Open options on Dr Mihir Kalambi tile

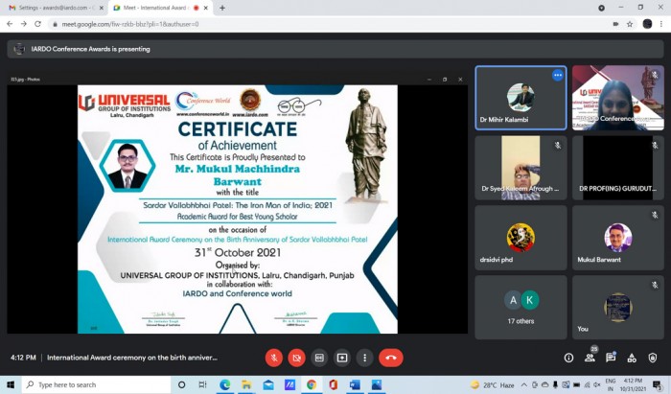coord(557,76)
